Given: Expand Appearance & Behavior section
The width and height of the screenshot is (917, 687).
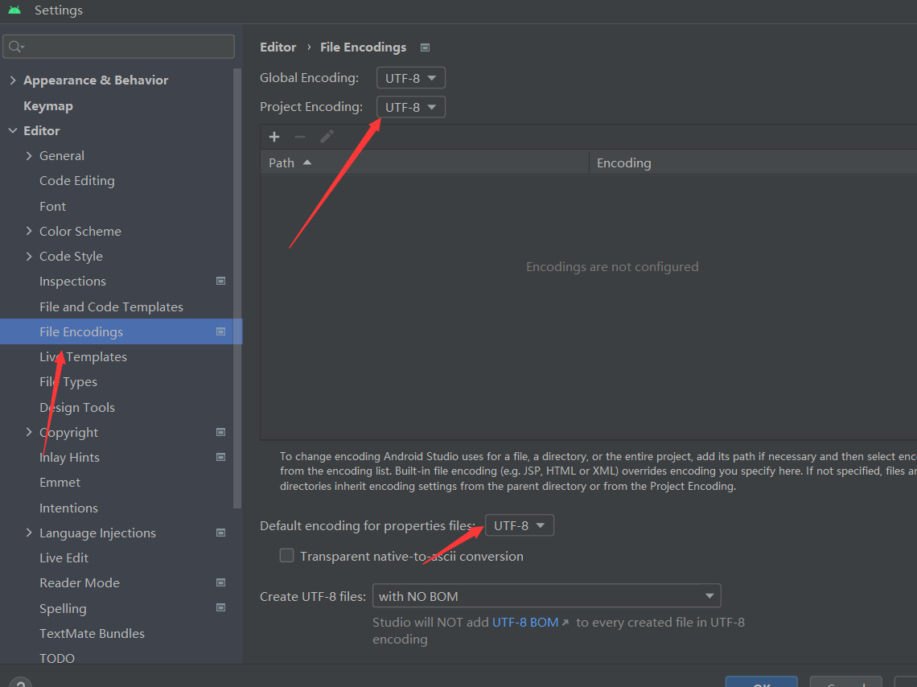Looking at the screenshot, I should pyautogui.click(x=13, y=80).
